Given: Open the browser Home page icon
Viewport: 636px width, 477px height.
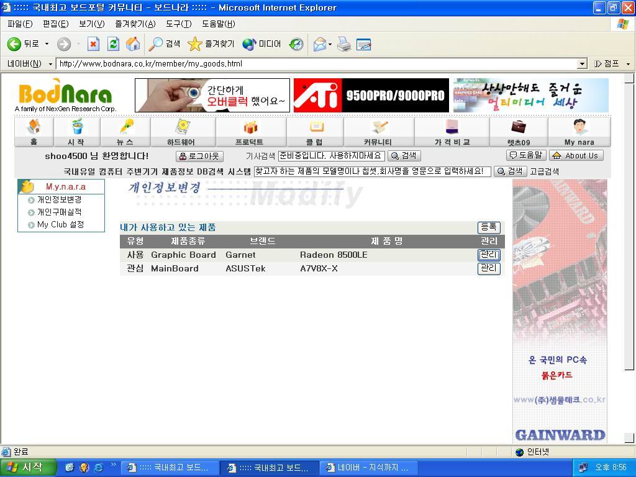Looking at the screenshot, I should [x=133, y=44].
